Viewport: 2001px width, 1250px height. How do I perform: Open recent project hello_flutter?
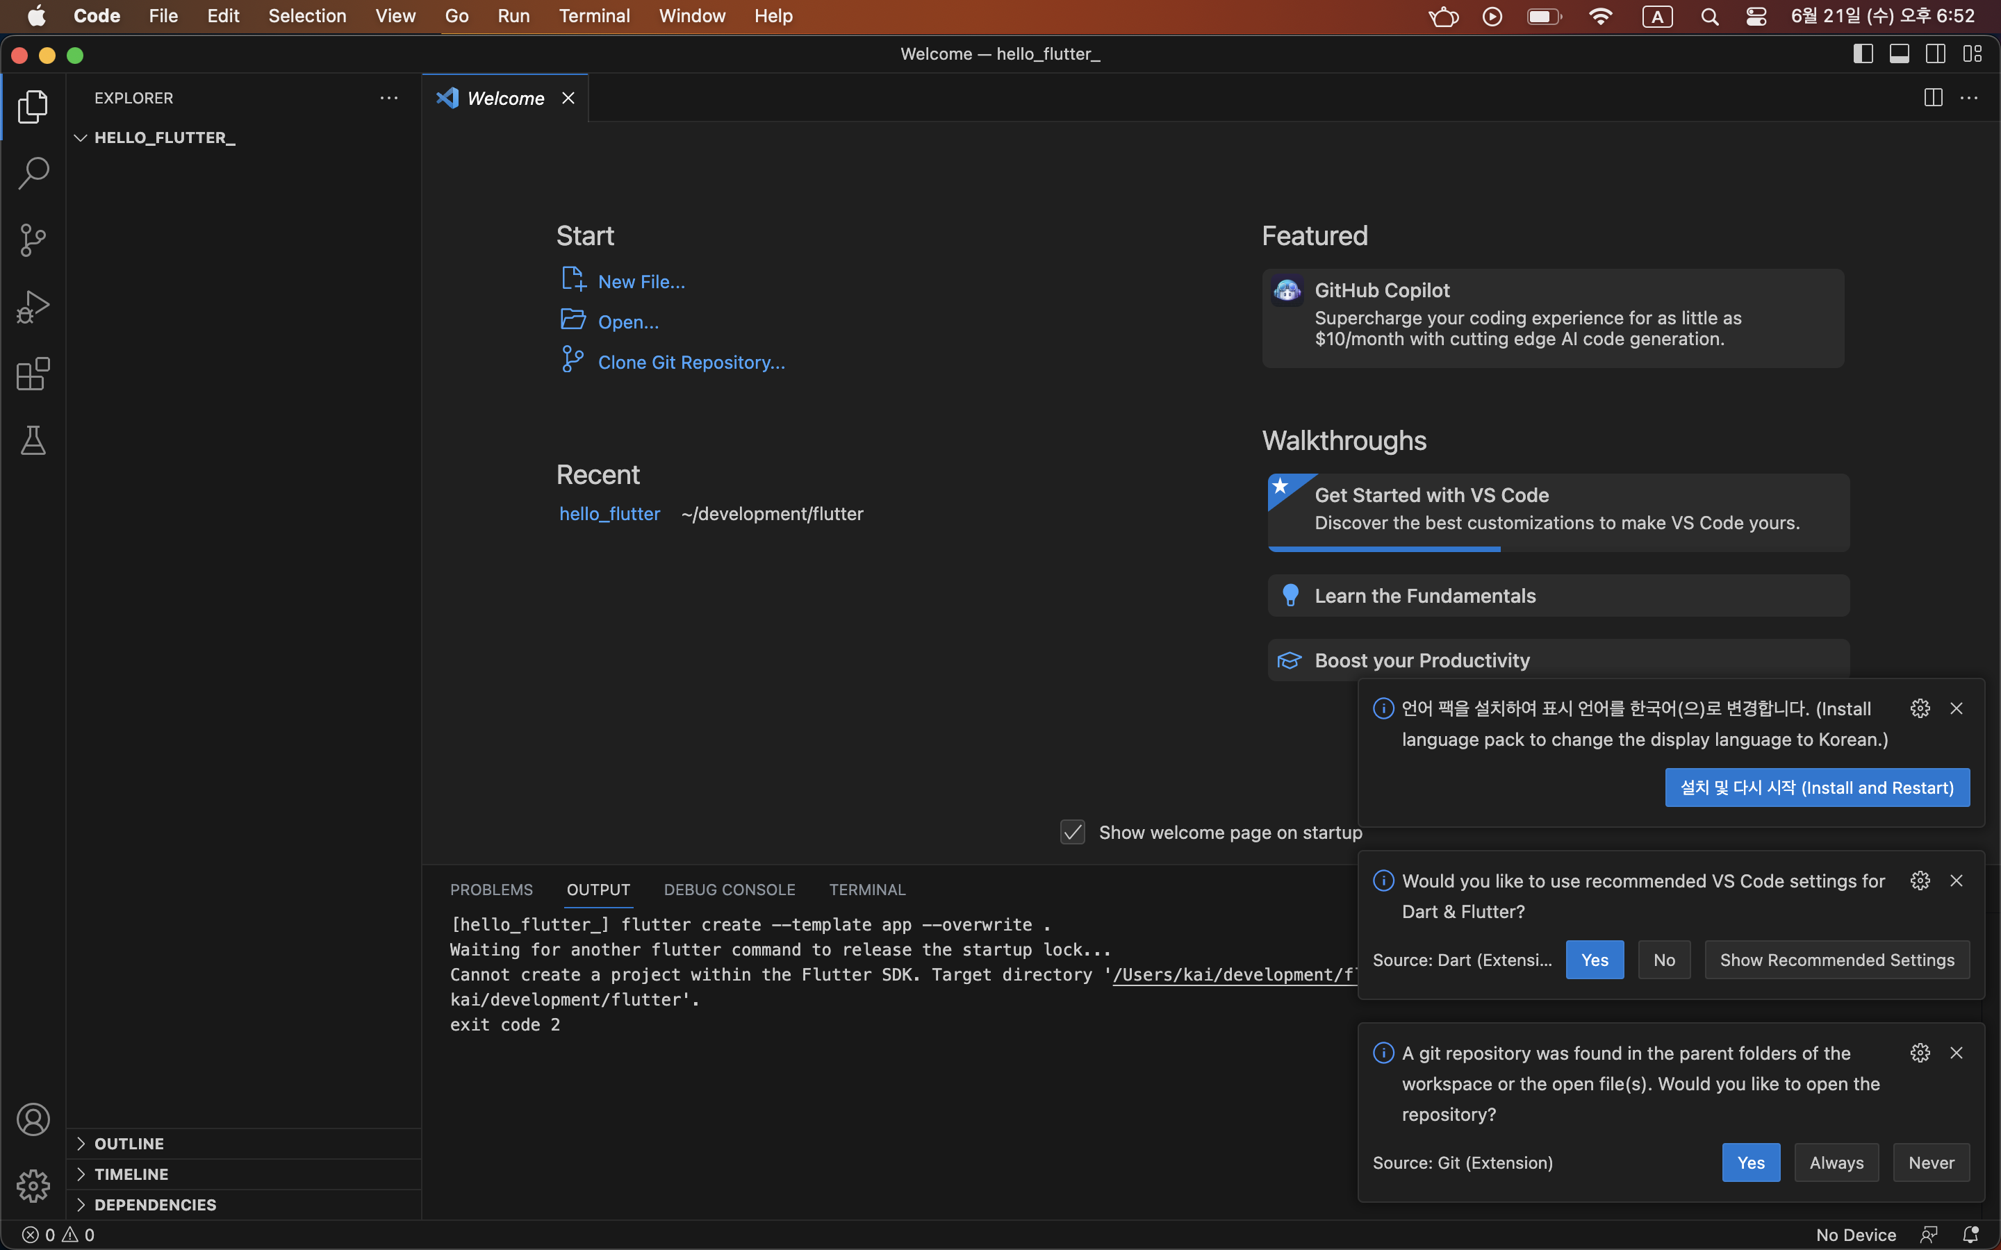coord(609,514)
